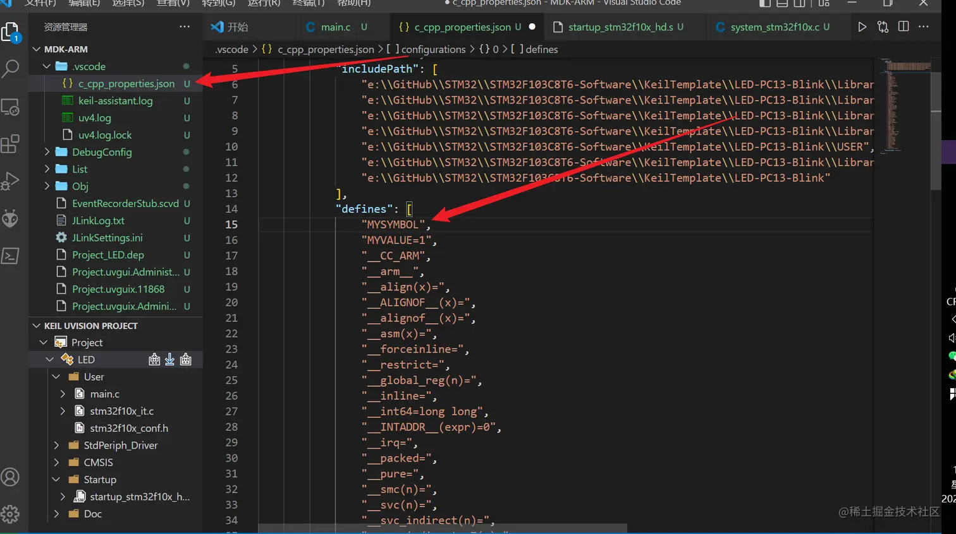
Task: Click the Open Changes compare icon
Action: click(x=883, y=27)
